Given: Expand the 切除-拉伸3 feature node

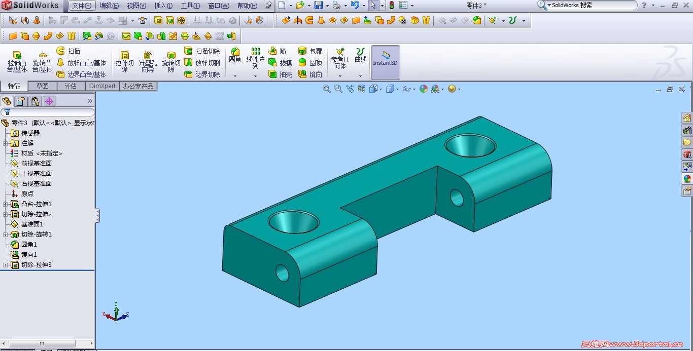Looking at the screenshot, I should point(6,265).
